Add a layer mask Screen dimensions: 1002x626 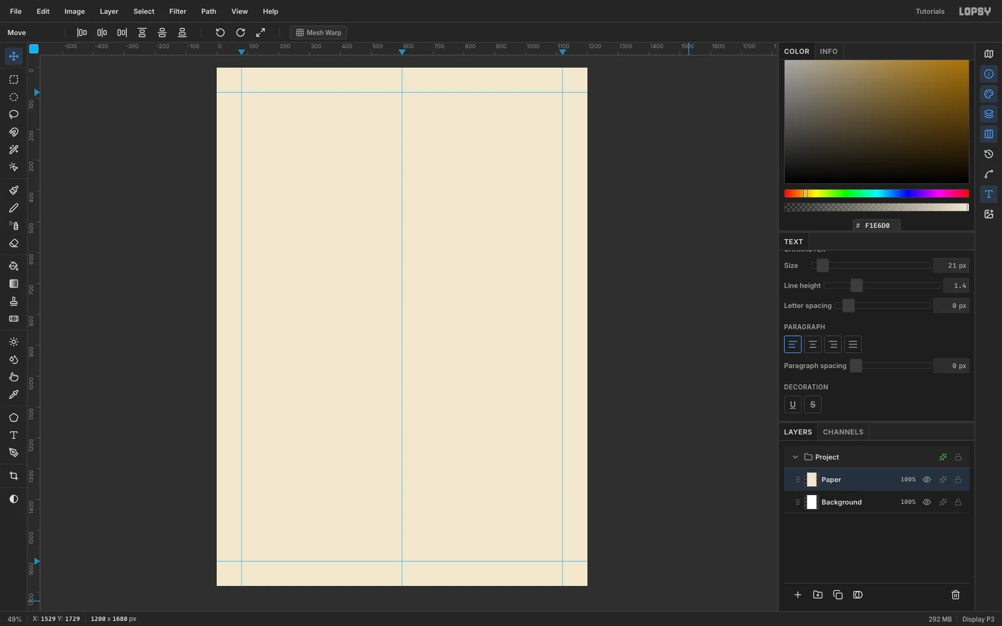858,595
